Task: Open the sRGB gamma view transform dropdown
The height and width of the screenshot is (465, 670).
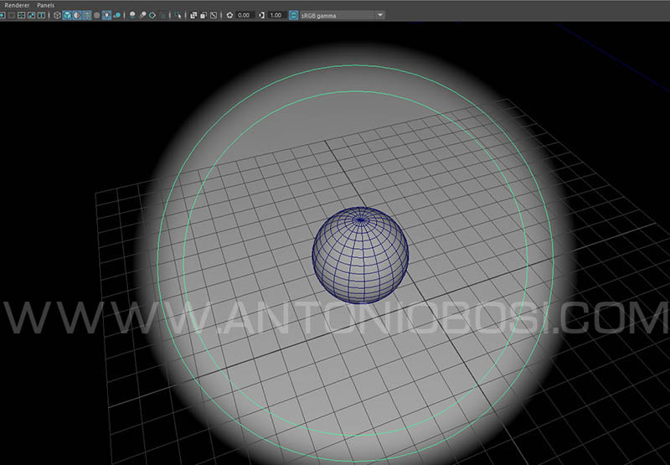Action: pyautogui.click(x=343, y=15)
